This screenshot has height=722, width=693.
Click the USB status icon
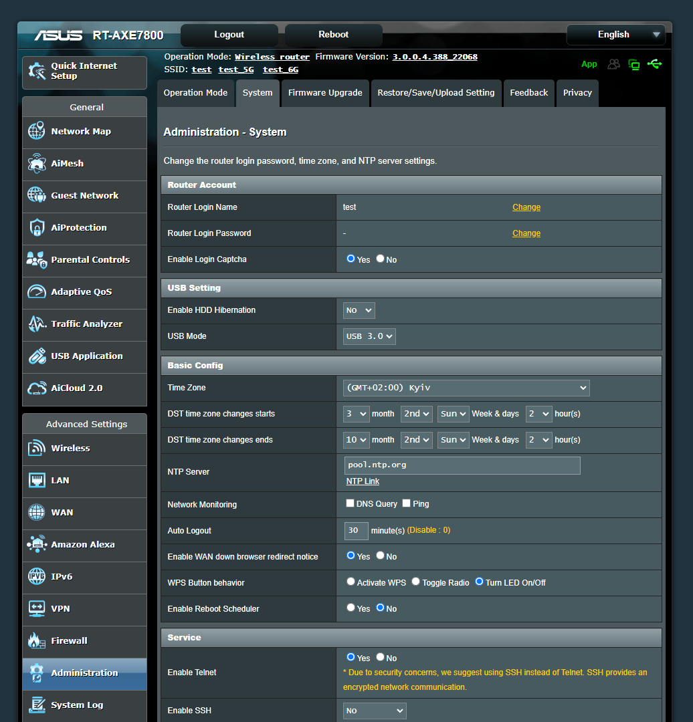click(654, 64)
